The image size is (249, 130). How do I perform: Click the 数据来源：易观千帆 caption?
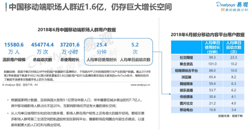coord(230,116)
